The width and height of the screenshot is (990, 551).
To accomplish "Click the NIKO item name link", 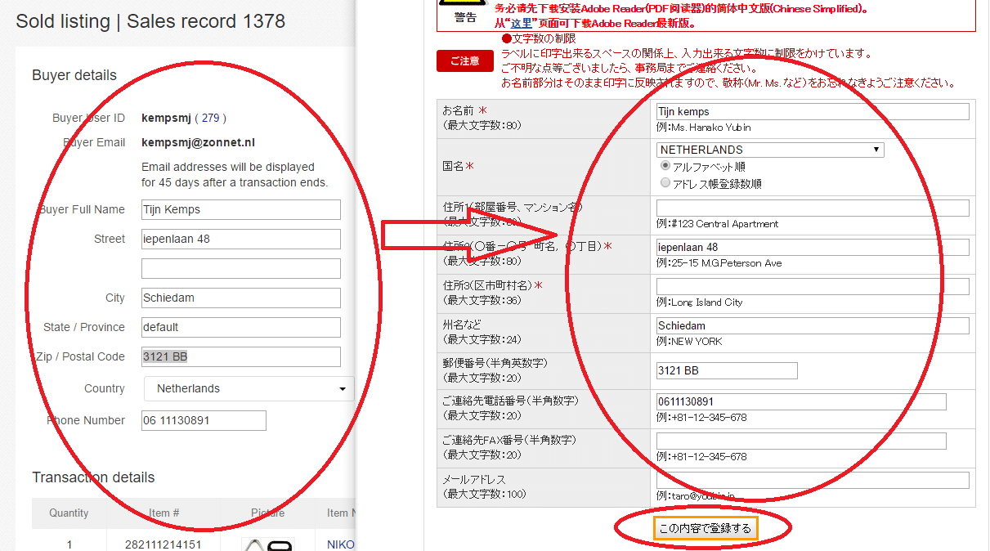I will pyautogui.click(x=341, y=544).
